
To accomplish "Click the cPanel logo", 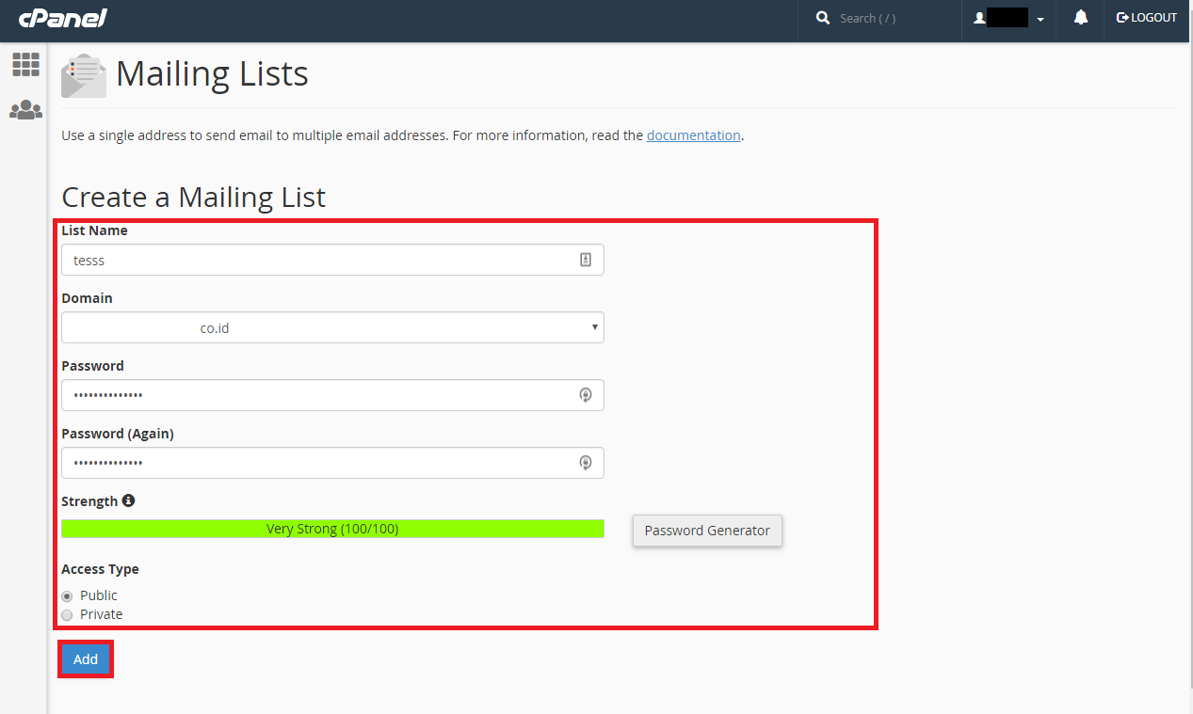I will pyautogui.click(x=62, y=18).
